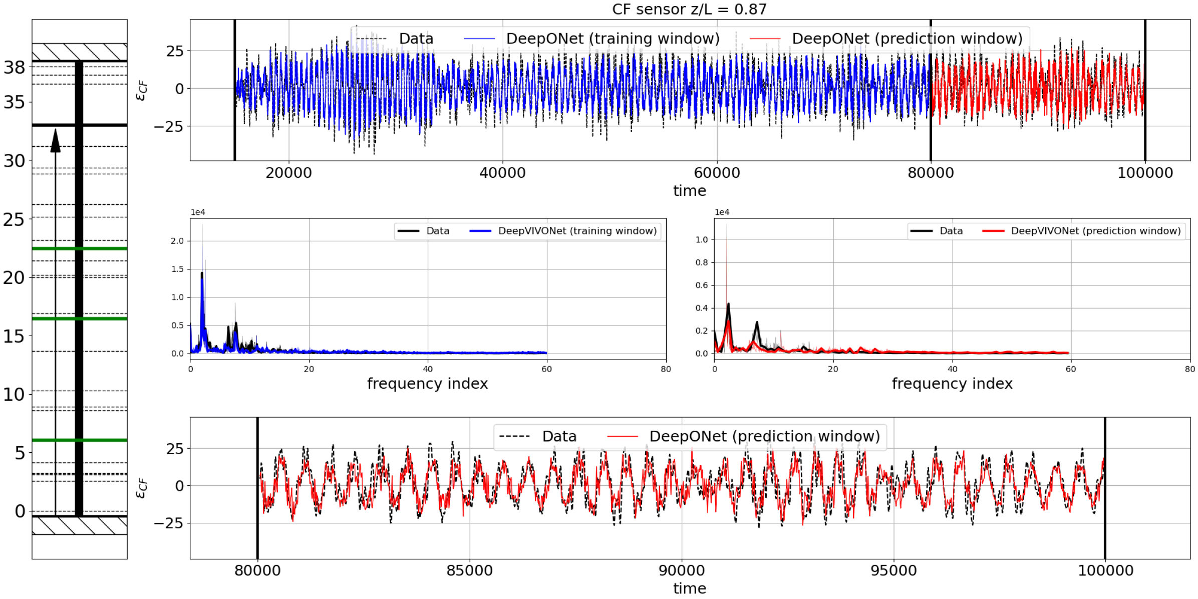The image size is (1198, 599).
Task: Click the title 'CF sensor z/L = 0.87'
Action: (x=689, y=9)
